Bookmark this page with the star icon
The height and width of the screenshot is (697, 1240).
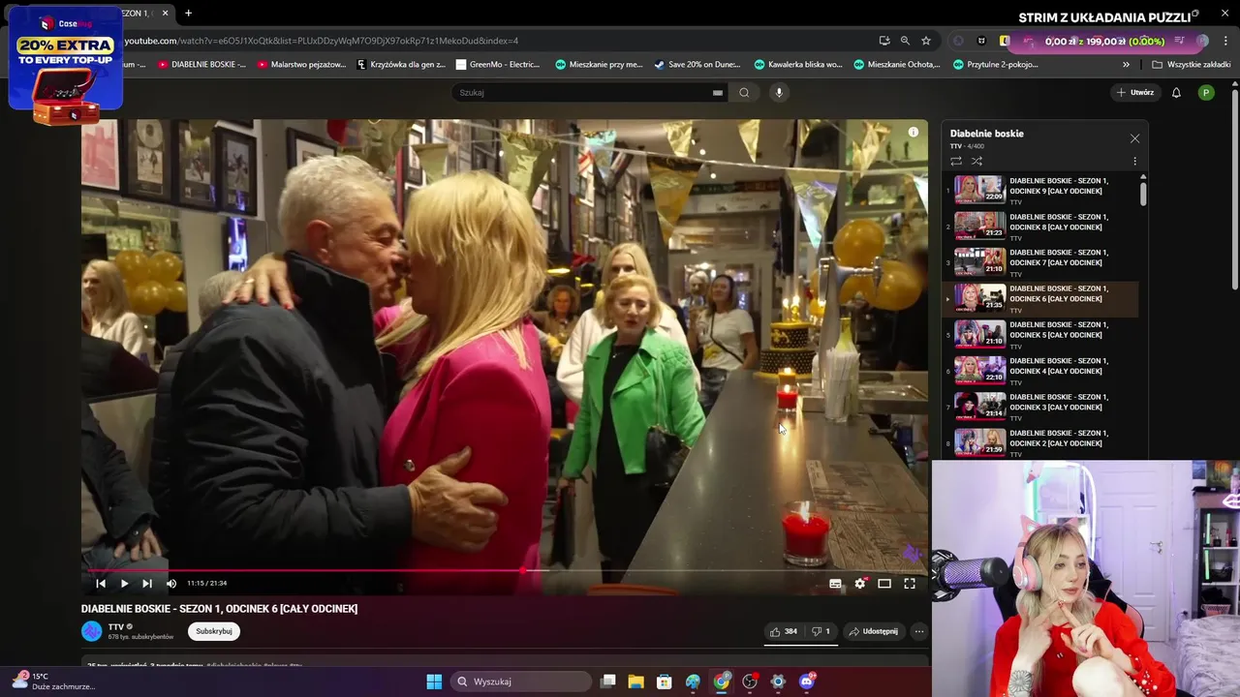point(926,41)
